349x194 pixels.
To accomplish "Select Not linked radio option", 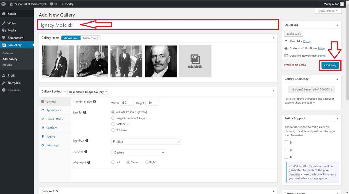I will pos(113,130).
